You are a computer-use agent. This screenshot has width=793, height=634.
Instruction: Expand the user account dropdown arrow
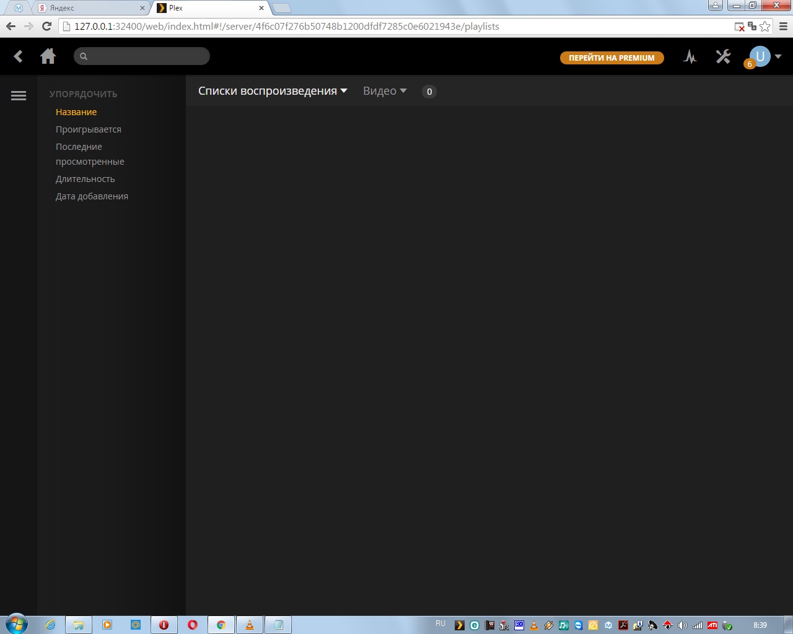coord(778,56)
